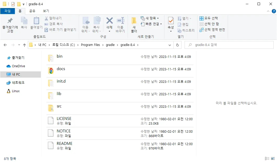This screenshot has width=277, height=162.
Task: Open the Properties (속성) dropdown arrow
Action: tap(171, 31)
